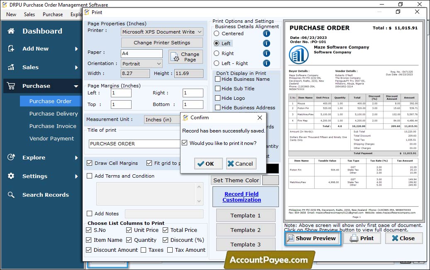Uncheck 'Would you like to print it now?'
Image resolution: width=430 pixels, height=270 pixels.
(185, 143)
